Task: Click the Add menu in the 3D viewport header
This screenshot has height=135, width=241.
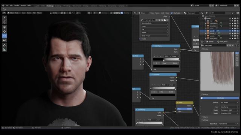Action: click(x=34, y=13)
